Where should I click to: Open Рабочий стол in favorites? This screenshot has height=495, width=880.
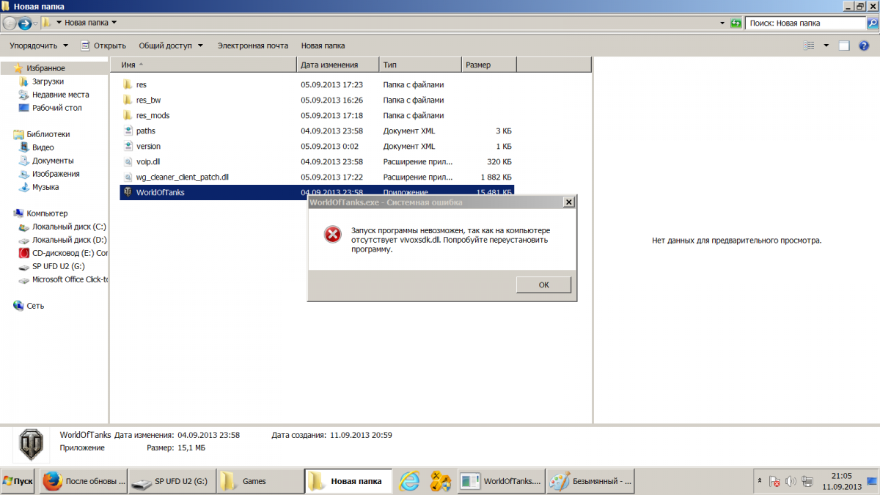[x=56, y=108]
